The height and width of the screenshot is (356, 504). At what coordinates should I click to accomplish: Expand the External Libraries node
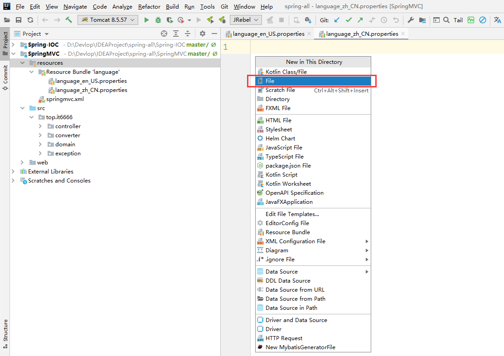click(x=13, y=172)
